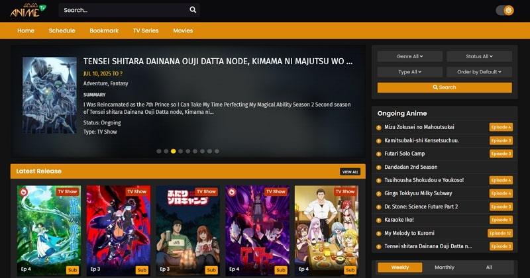The height and width of the screenshot is (278, 530).
Task: Select the eighth carousel dot
Action: (209, 152)
